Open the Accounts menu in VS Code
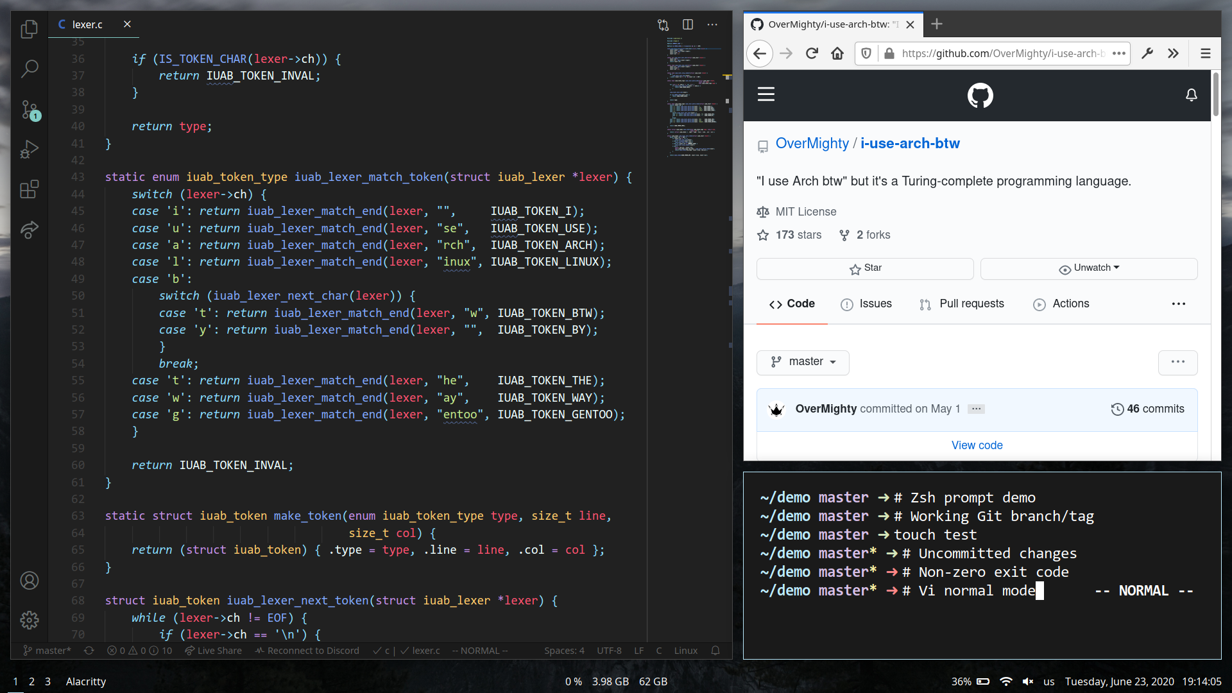 (x=29, y=581)
